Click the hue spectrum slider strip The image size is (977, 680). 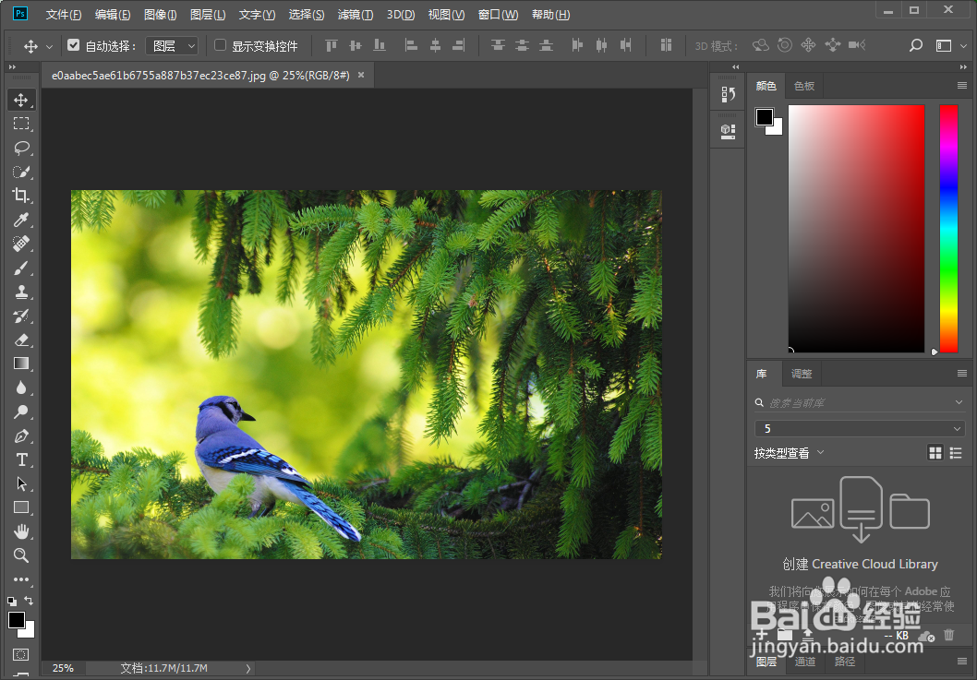pyautogui.click(x=948, y=229)
